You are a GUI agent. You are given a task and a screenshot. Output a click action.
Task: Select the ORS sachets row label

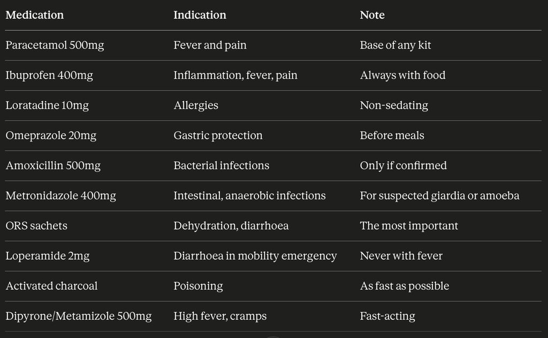click(x=36, y=226)
